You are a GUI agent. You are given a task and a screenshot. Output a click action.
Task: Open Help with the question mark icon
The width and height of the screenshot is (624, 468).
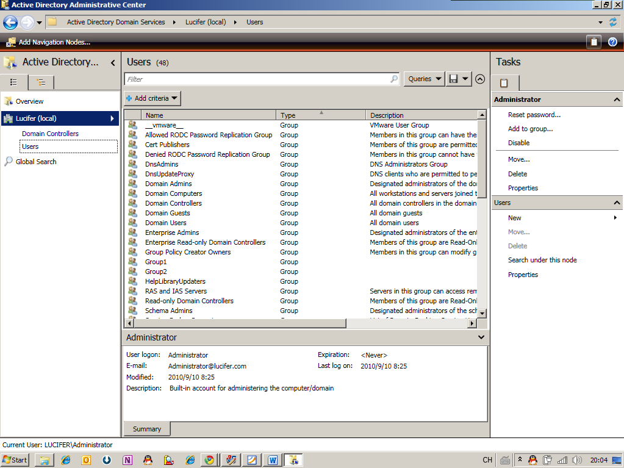[x=612, y=41]
